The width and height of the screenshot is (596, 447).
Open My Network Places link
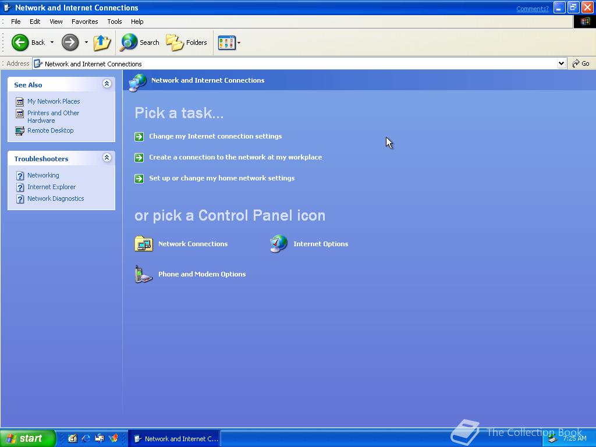[54, 101]
